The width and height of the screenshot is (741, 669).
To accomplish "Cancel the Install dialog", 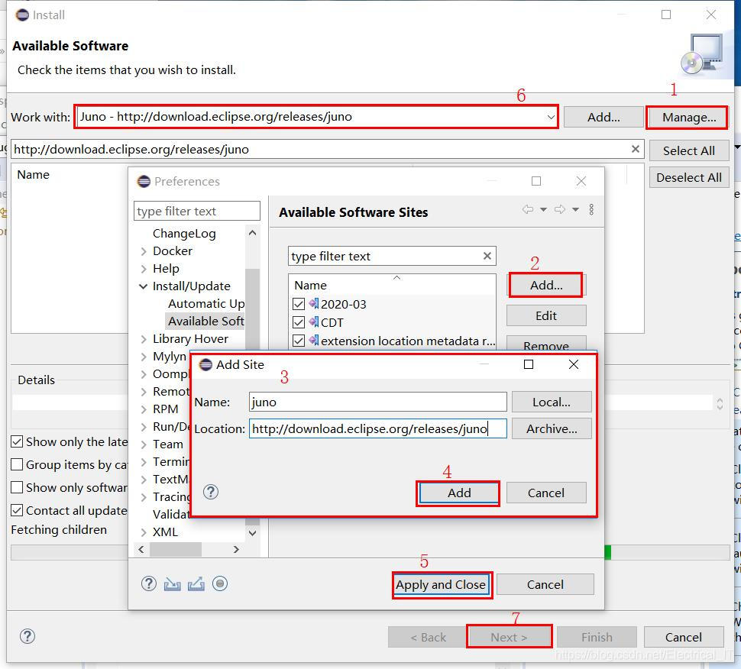I will tap(684, 637).
